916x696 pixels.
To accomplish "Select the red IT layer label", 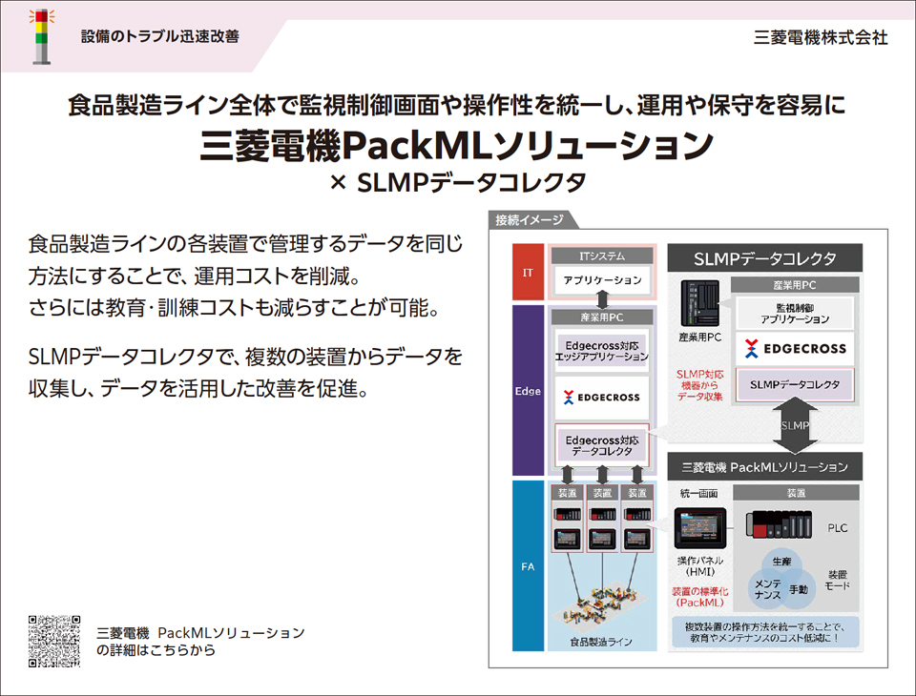I will pyautogui.click(x=528, y=272).
